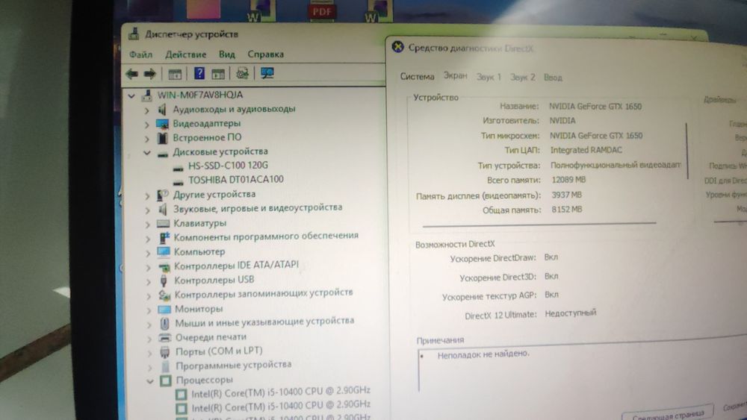Click the Другие устройства unknown device icon
747x420 pixels.
(x=163, y=195)
